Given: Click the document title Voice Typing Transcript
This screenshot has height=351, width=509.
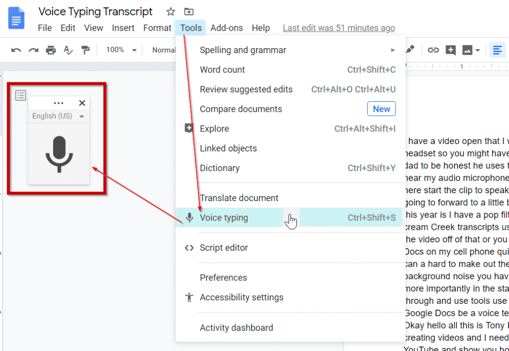Looking at the screenshot, I should point(95,11).
